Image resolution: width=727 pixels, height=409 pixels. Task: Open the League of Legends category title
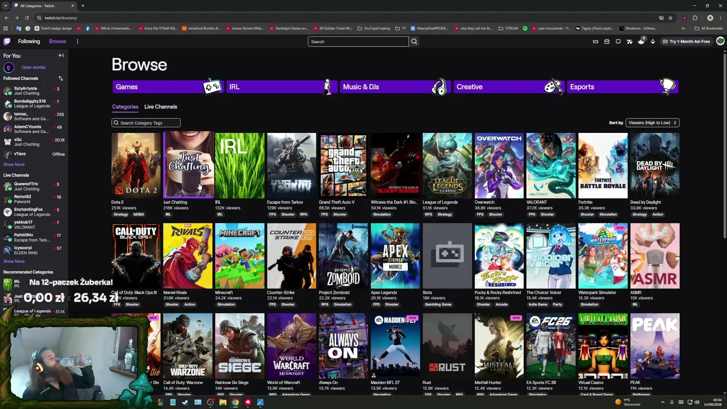coord(440,202)
